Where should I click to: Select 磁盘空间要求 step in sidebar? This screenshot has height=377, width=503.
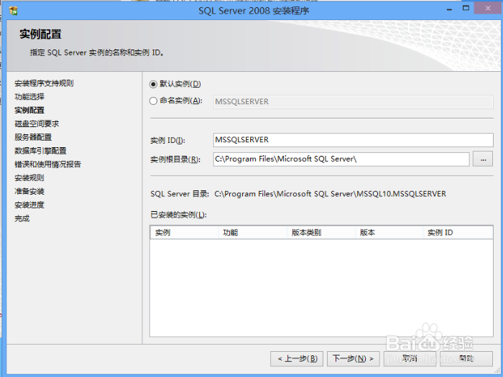click(37, 124)
